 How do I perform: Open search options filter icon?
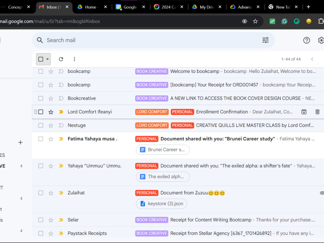pos(265,40)
